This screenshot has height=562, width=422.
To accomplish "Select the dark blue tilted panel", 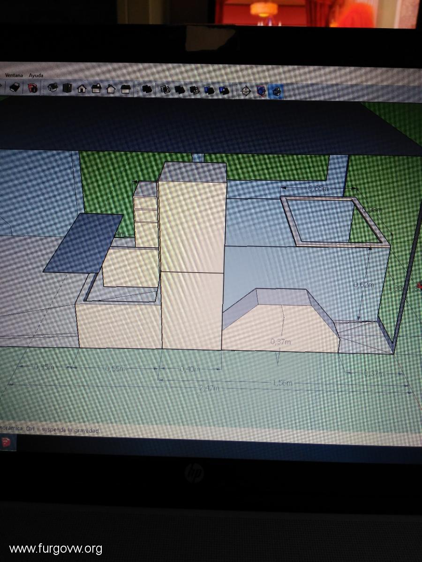I will [x=83, y=242].
